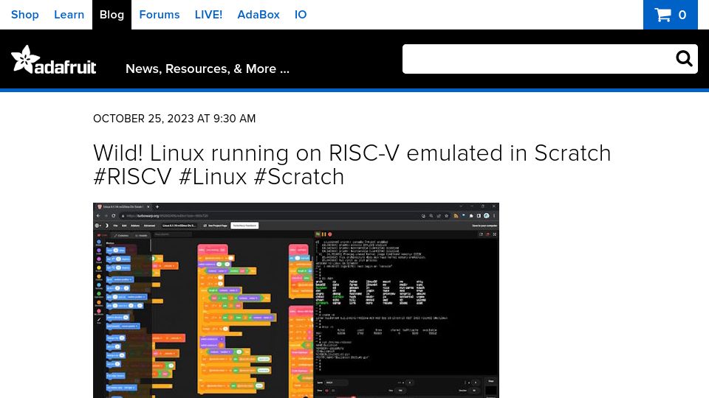Open the Scratch emulator screenshot image
This screenshot has width=709, height=398.
coord(296,301)
